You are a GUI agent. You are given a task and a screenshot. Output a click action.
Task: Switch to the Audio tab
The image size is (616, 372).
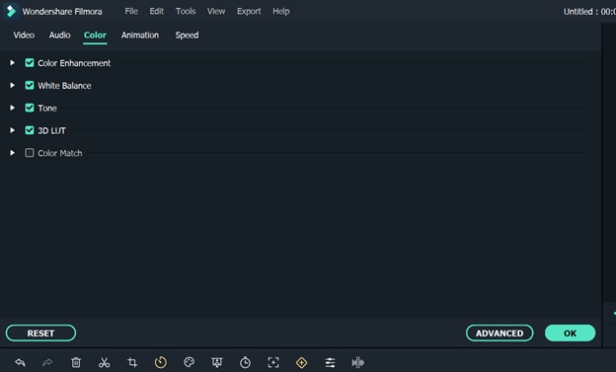(59, 35)
